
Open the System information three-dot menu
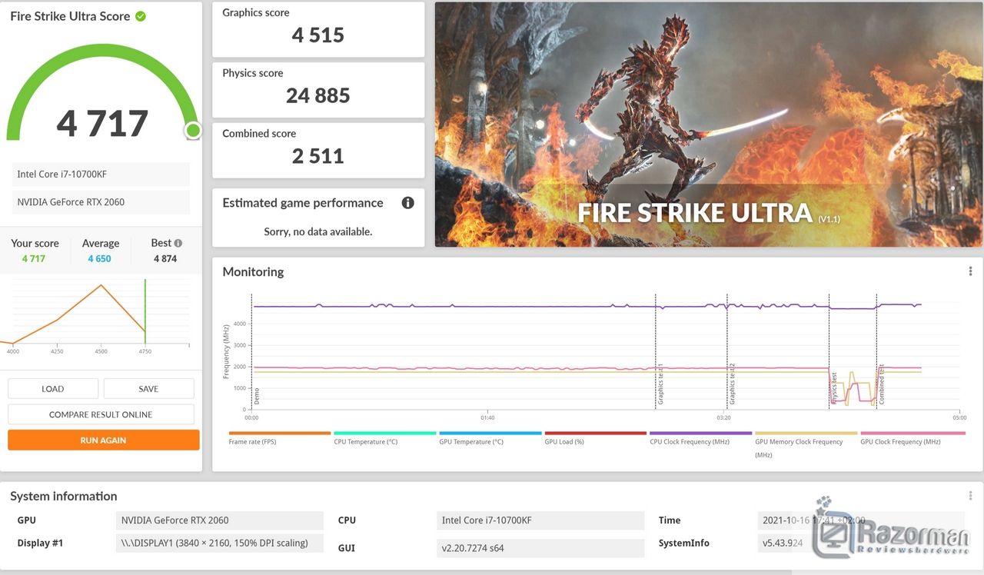click(x=970, y=496)
